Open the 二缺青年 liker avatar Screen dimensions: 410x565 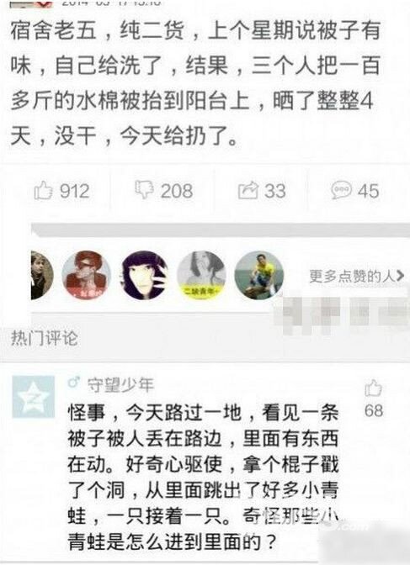point(201,276)
